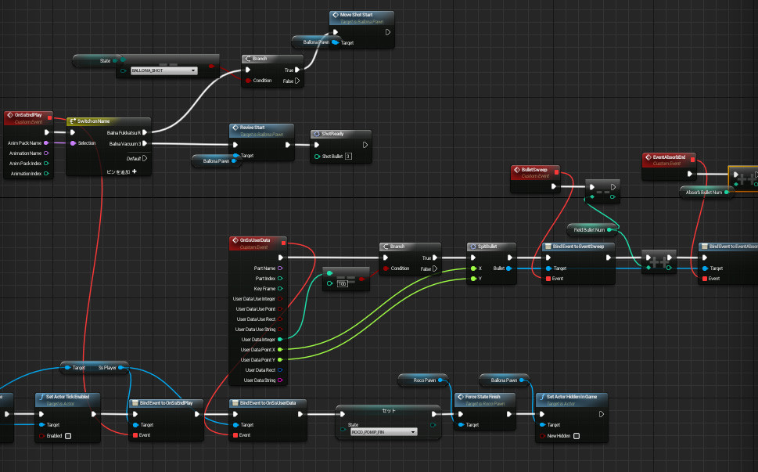Open the BALLONA_SHOT enum dropdown
The width and height of the screenshot is (758, 472).
point(163,70)
